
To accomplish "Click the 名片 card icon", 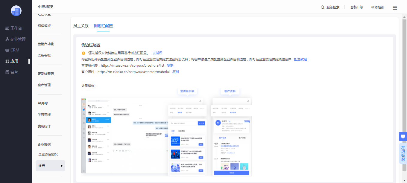I will (x=7, y=72).
